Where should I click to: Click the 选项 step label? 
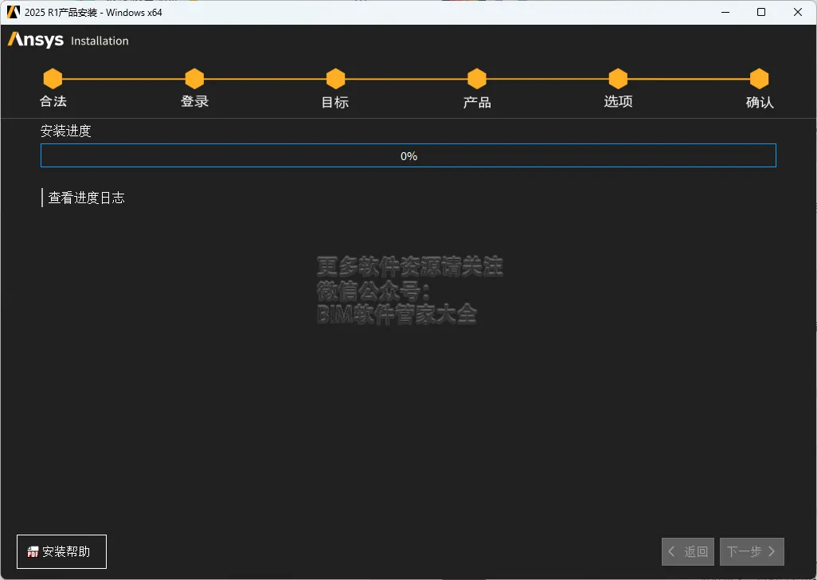[618, 101]
